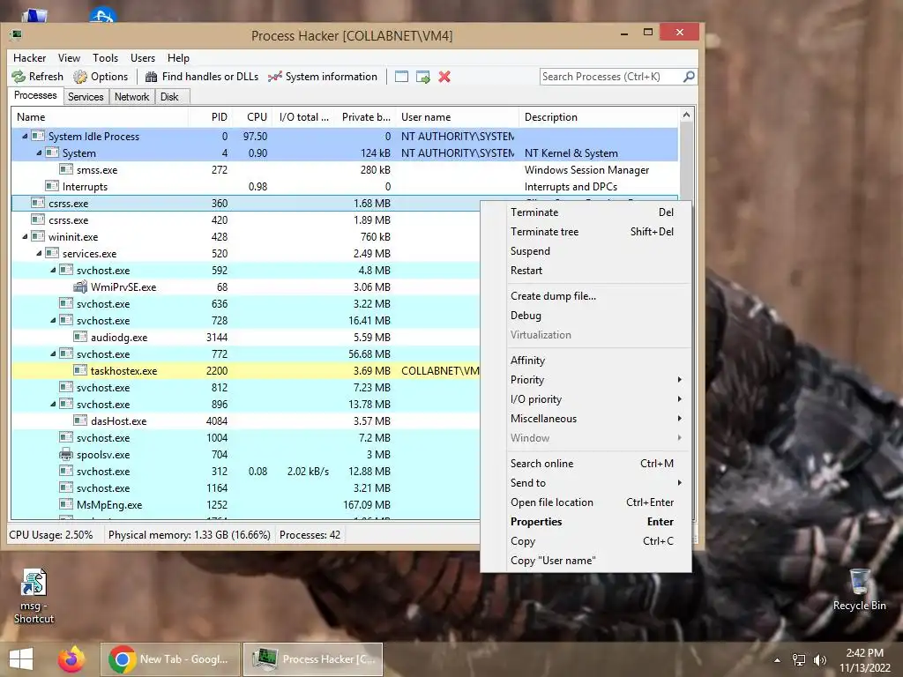Click the Interrupts row icon
Viewport: 903px width, 677px height.
click(x=52, y=186)
